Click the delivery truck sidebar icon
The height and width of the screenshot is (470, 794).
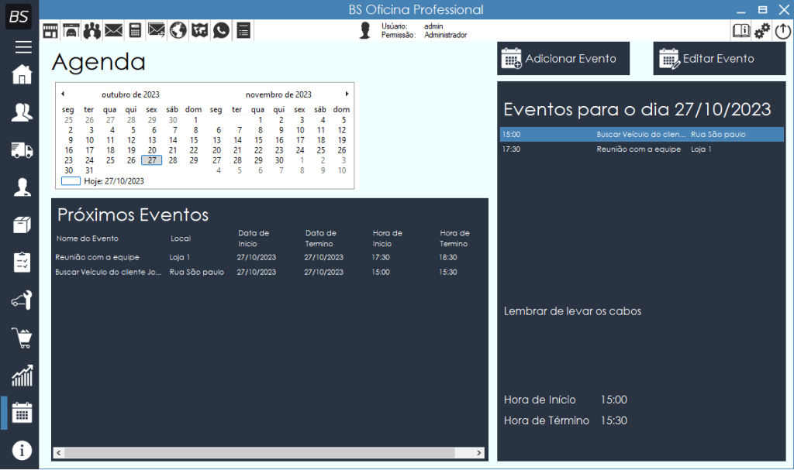tap(22, 149)
